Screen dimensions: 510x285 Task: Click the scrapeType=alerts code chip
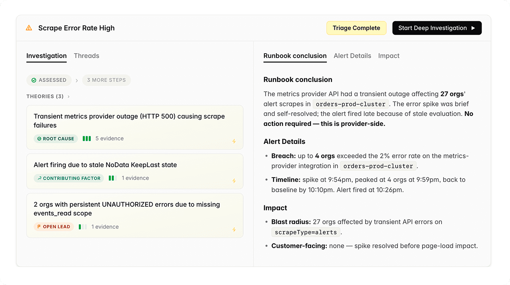point(306,232)
